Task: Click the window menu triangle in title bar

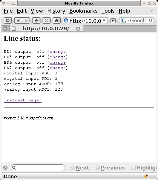Action: pos(4,3)
